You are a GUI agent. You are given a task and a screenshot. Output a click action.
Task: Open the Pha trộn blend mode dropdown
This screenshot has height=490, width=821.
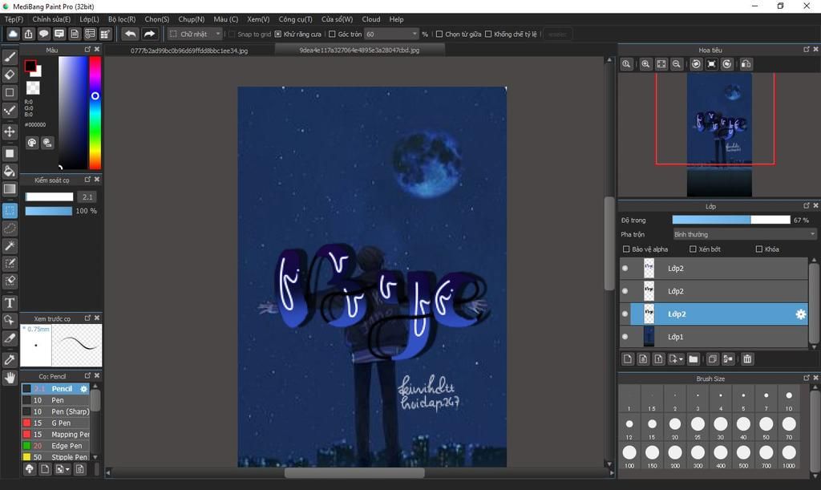[x=744, y=234]
